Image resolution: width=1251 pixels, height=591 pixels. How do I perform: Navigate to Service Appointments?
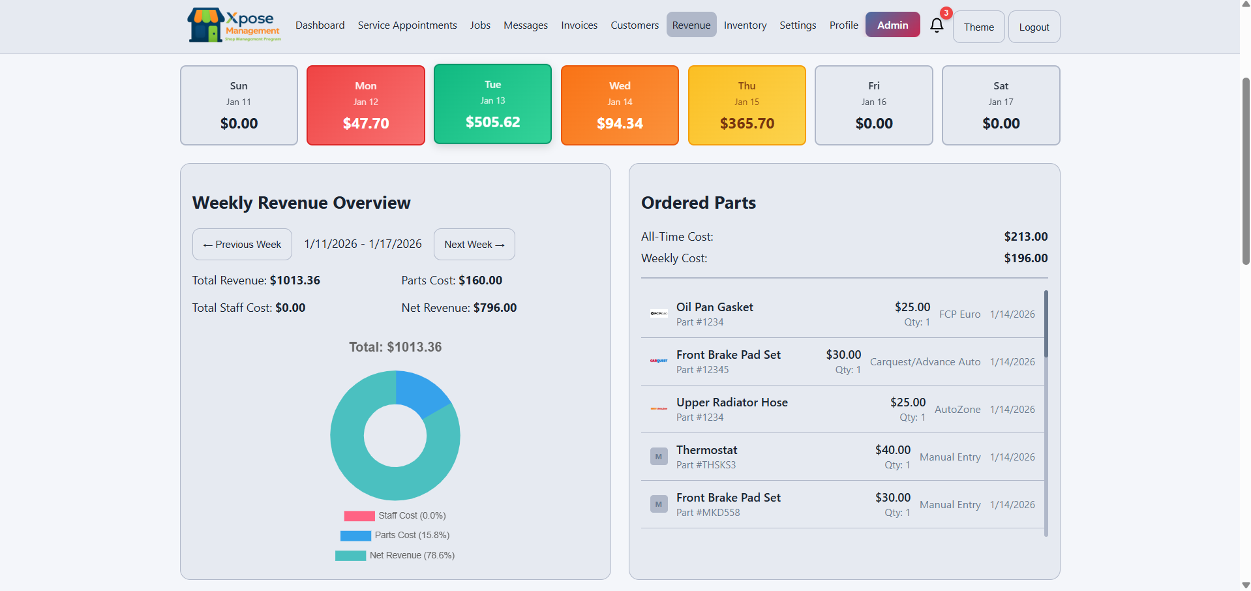407,25
